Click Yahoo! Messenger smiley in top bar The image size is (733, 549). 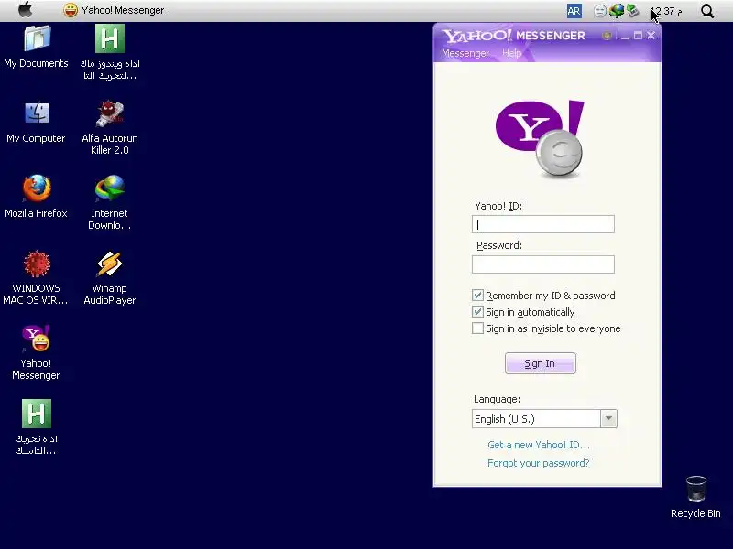tap(71, 10)
